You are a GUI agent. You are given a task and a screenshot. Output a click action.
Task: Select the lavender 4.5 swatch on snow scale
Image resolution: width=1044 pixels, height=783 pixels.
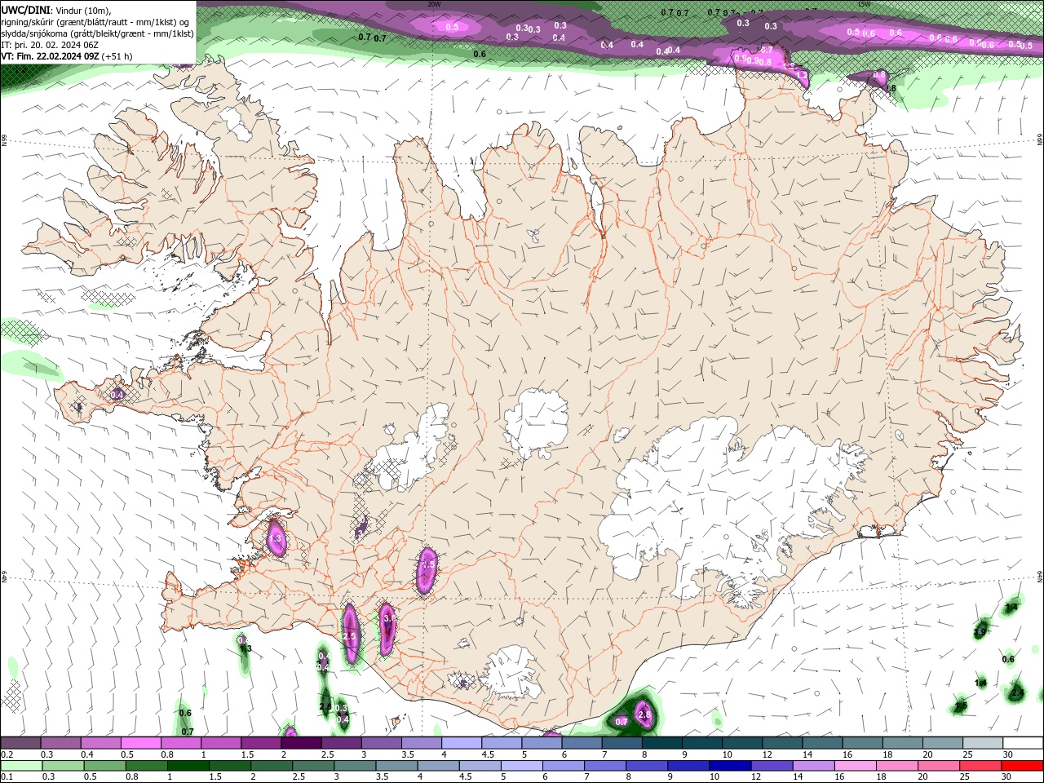point(502,743)
